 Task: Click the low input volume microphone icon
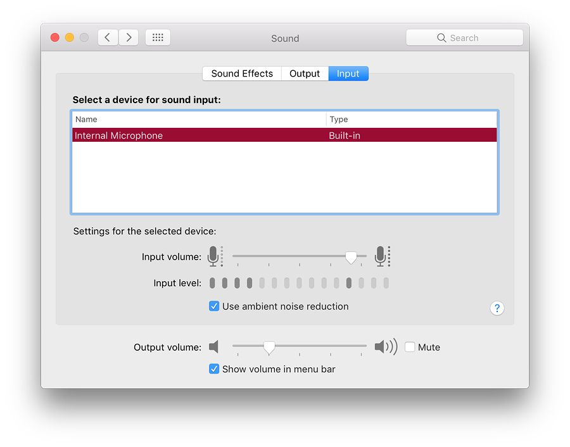(215, 256)
